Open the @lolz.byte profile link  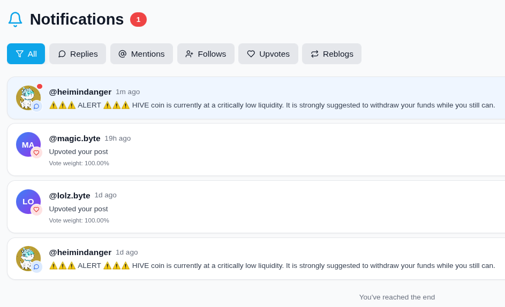coord(70,196)
